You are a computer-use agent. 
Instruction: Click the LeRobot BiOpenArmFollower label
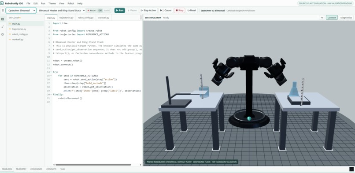[241, 11]
